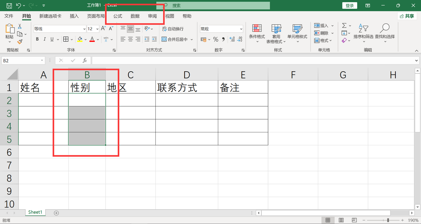Open the 文件 tab
This screenshot has height=224, width=421.
click(x=9, y=16)
